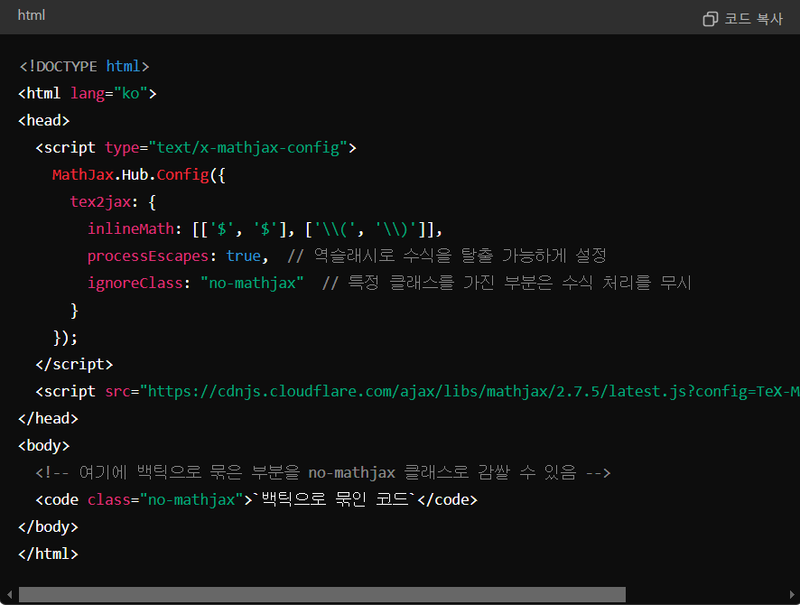Click the HTML comment about no-mathjax 클래스

tap(323, 472)
